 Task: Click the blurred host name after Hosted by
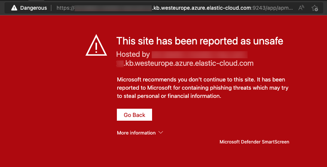(200, 55)
